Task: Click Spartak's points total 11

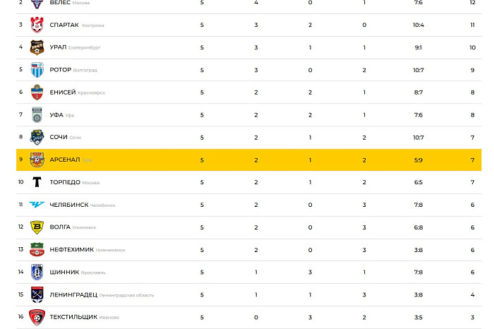Action: (x=473, y=25)
